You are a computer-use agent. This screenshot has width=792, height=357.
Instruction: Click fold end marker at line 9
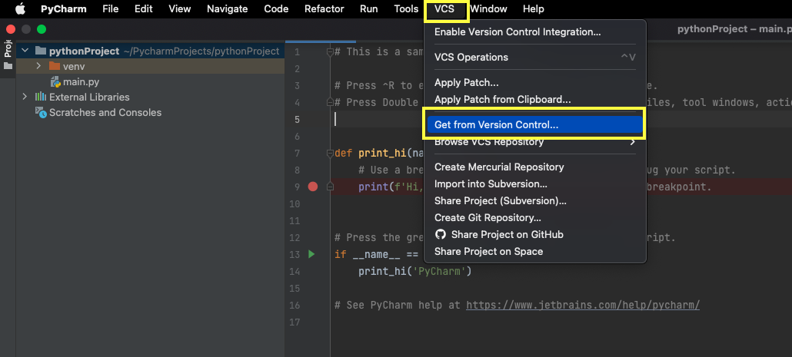pyautogui.click(x=331, y=187)
